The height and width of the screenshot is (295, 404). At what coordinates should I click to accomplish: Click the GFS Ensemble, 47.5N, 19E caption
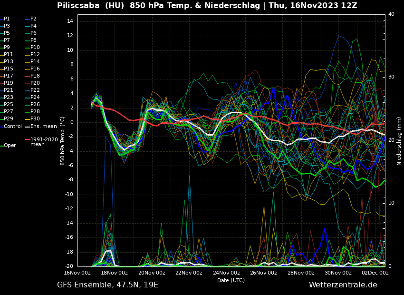tap(107, 285)
